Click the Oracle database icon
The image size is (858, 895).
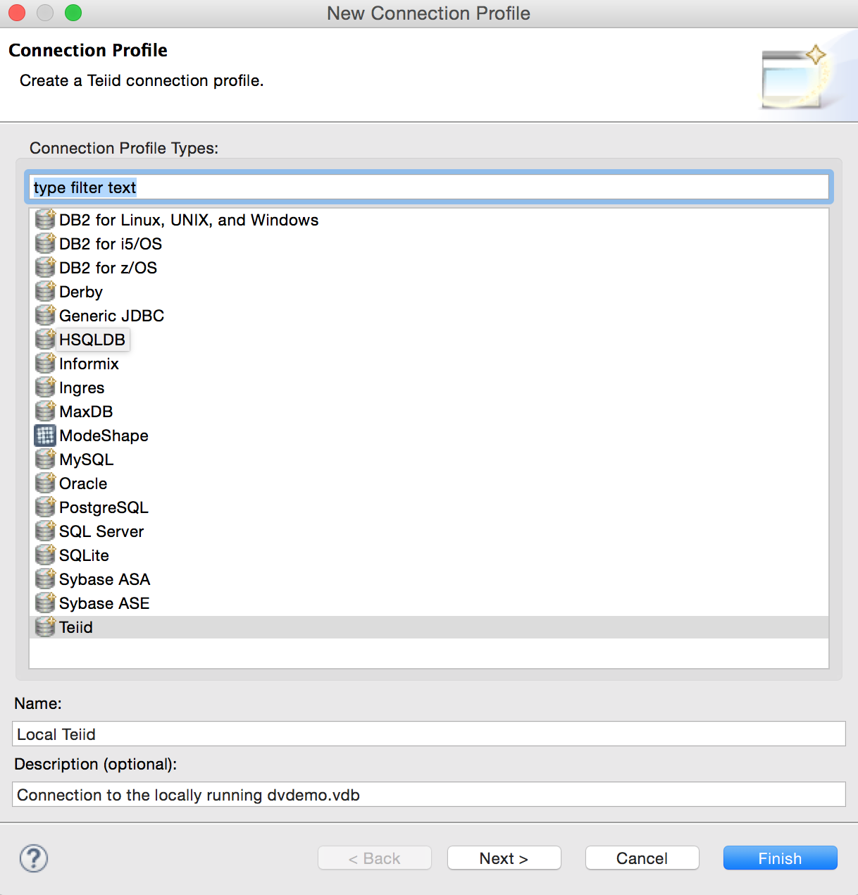(x=44, y=483)
